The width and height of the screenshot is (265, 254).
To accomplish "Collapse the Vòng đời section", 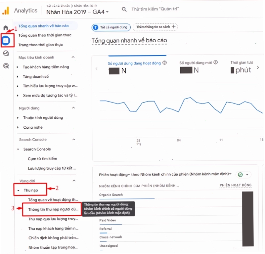I will click(x=74, y=181).
